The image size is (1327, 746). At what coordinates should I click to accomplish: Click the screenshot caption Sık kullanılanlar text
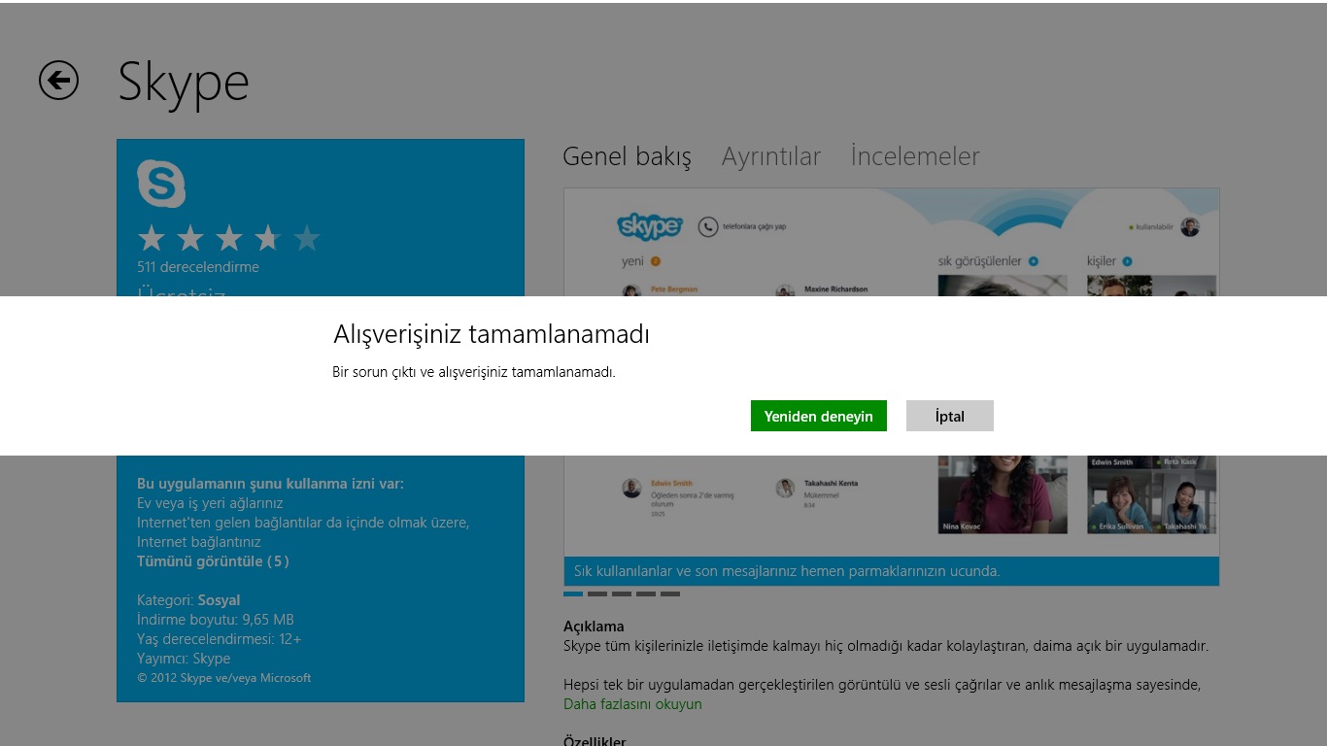click(787, 571)
